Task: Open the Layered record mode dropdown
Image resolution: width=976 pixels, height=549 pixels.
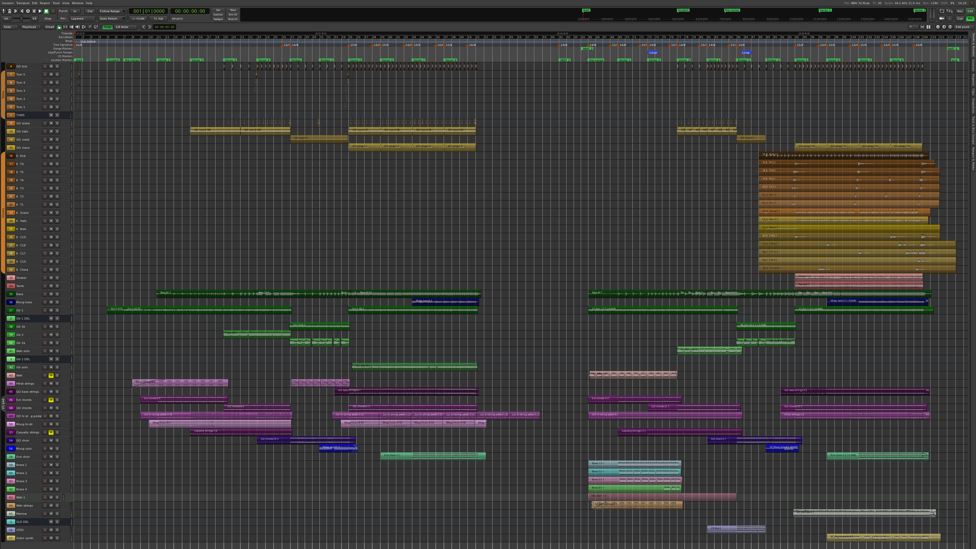Action: pos(82,19)
